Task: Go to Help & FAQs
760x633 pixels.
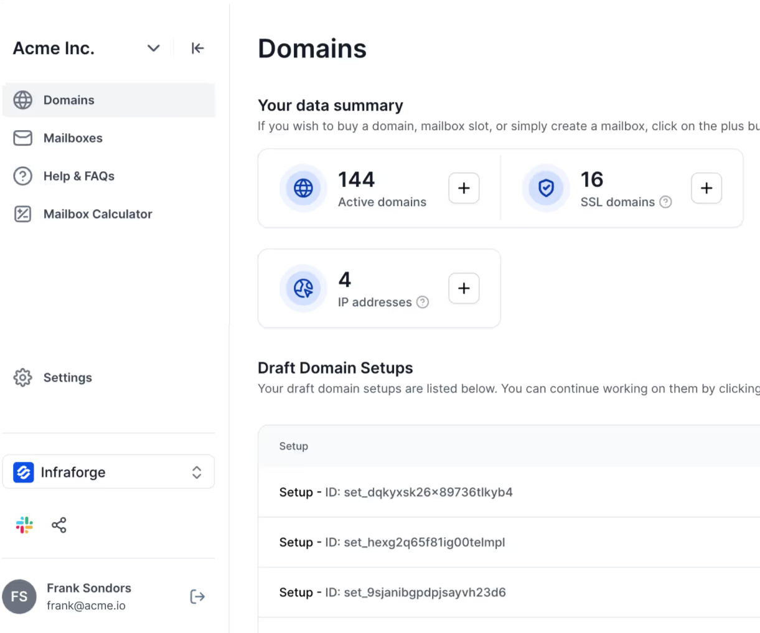Action: click(109, 176)
